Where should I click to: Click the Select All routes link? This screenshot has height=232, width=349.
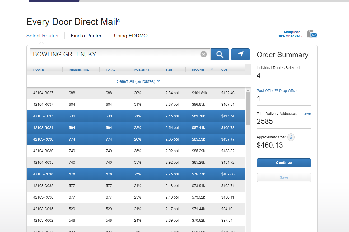tap(136, 81)
